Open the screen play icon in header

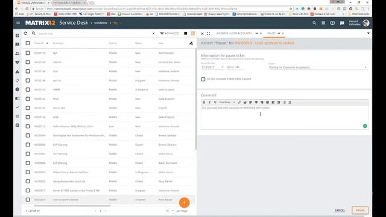click(x=332, y=23)
